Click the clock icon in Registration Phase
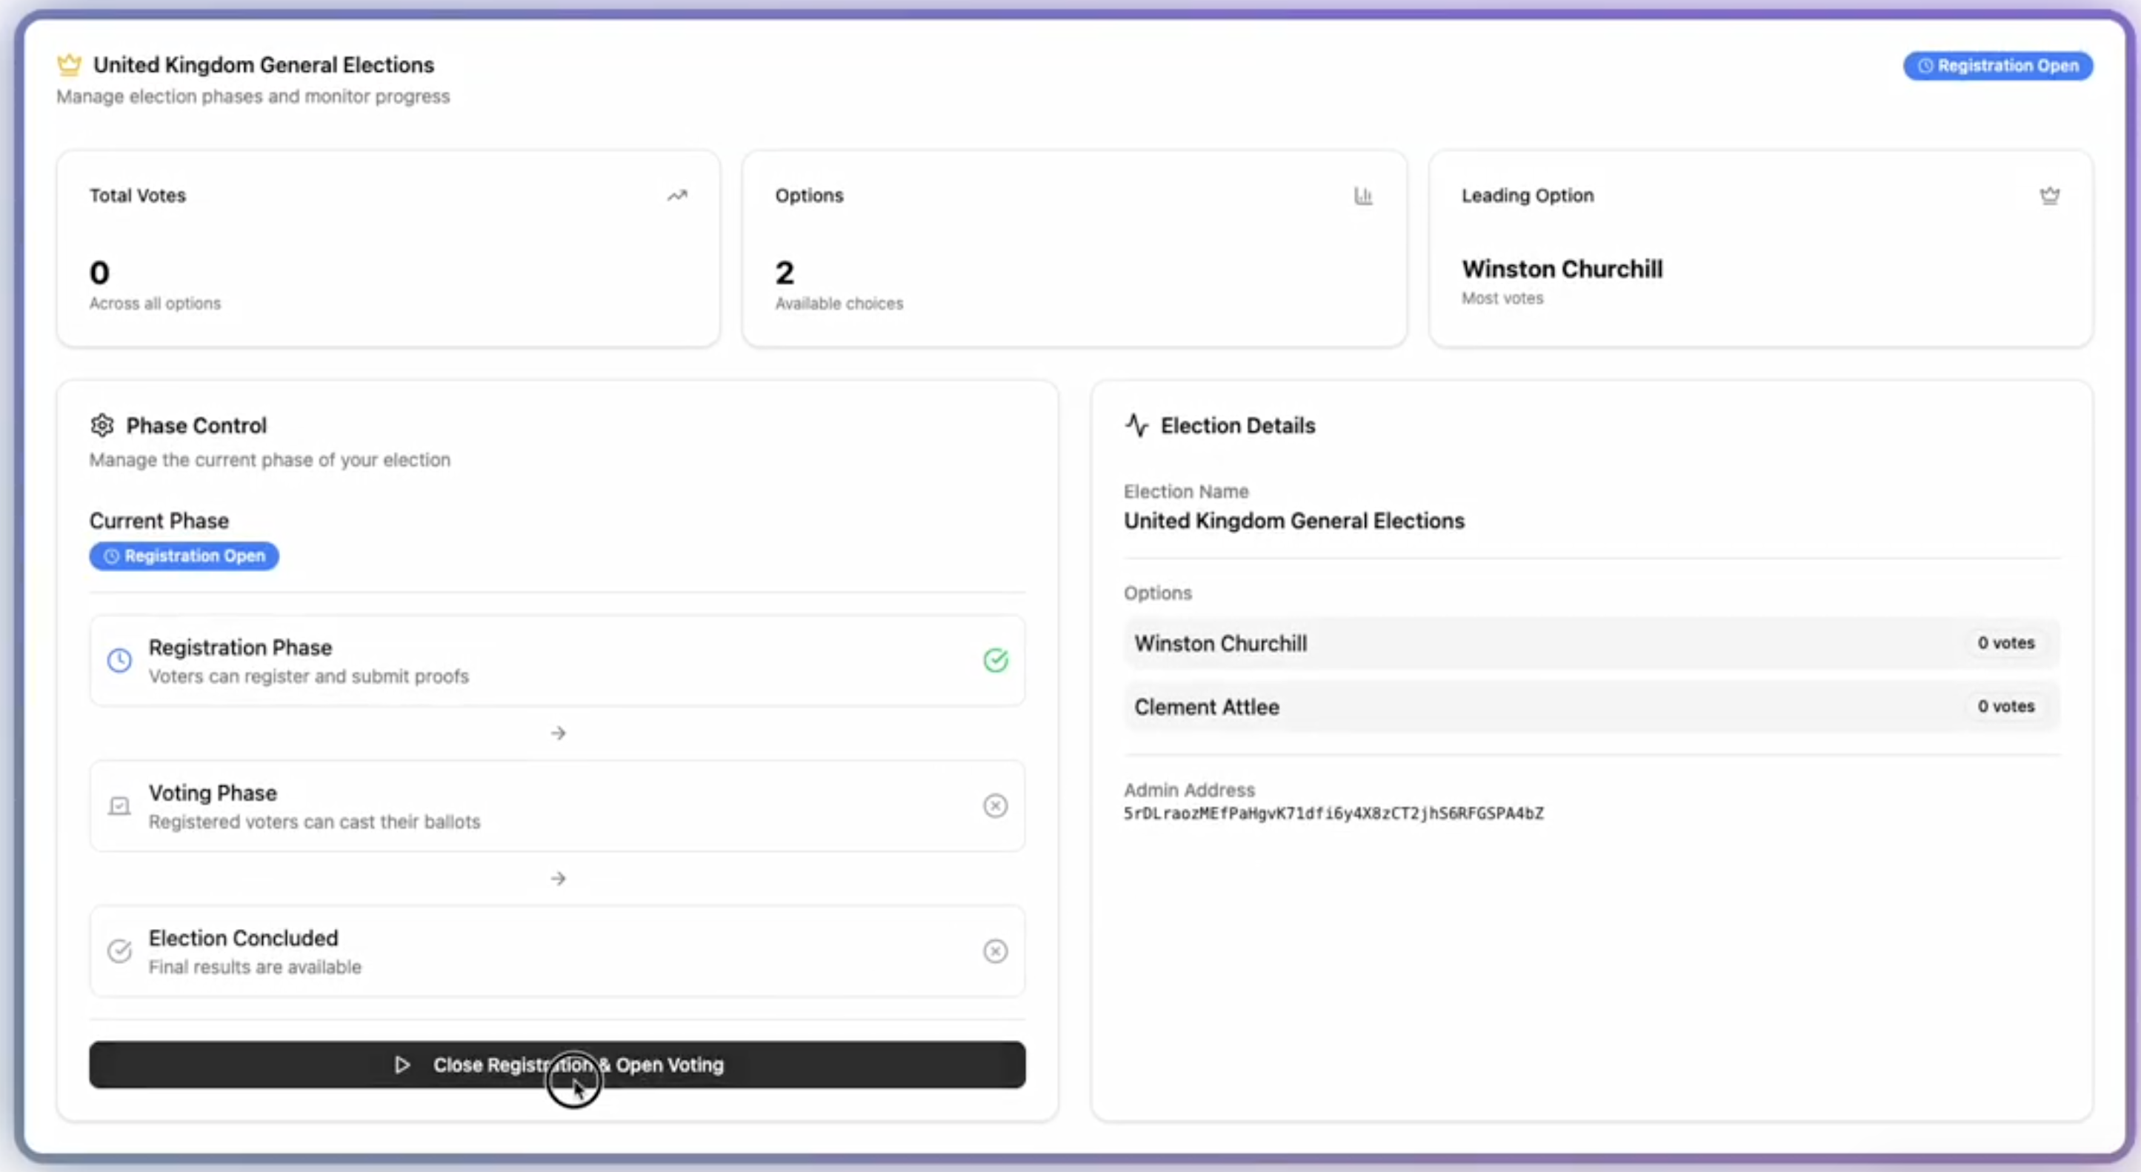This screenshot has height=1172, width=2141. (120, 660)
